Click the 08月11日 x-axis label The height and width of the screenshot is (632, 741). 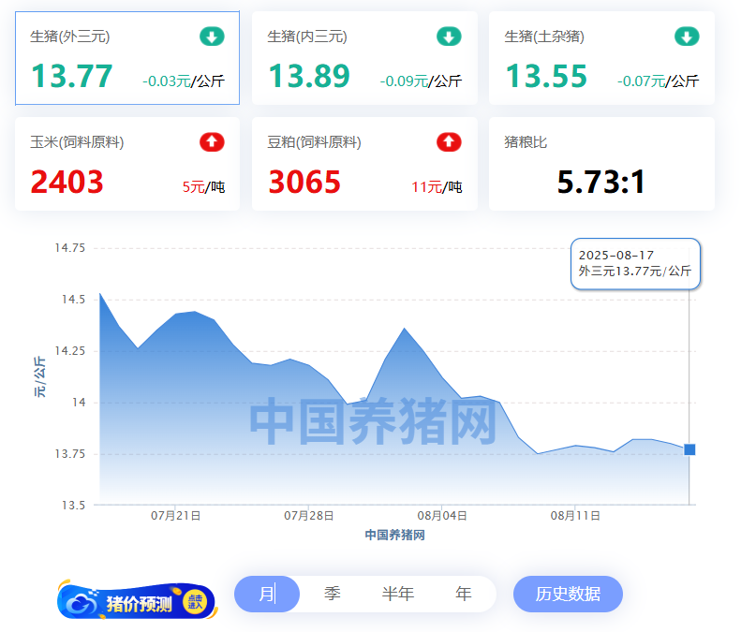(x=575, y=516)
